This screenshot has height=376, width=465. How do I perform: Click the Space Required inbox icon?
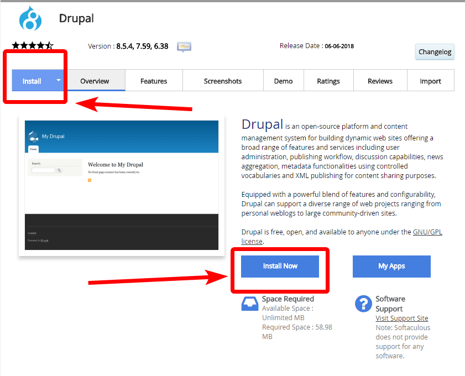click(250, 304)
